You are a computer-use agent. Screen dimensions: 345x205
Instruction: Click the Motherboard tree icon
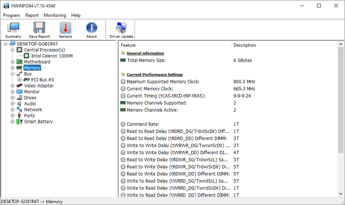(x=20, y=62)
